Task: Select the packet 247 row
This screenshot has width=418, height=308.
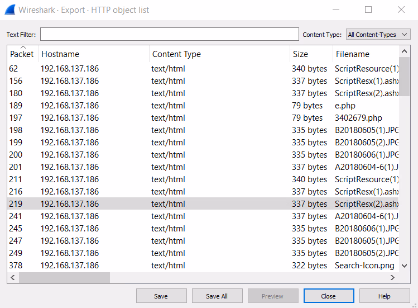Action: coord(203,241)
